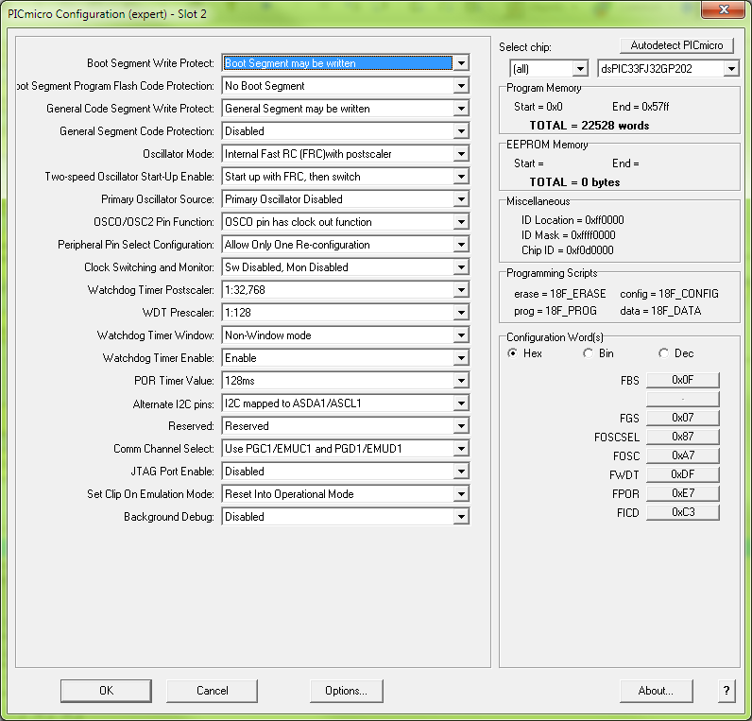Click Cancel to discard changes

point(213,691)
